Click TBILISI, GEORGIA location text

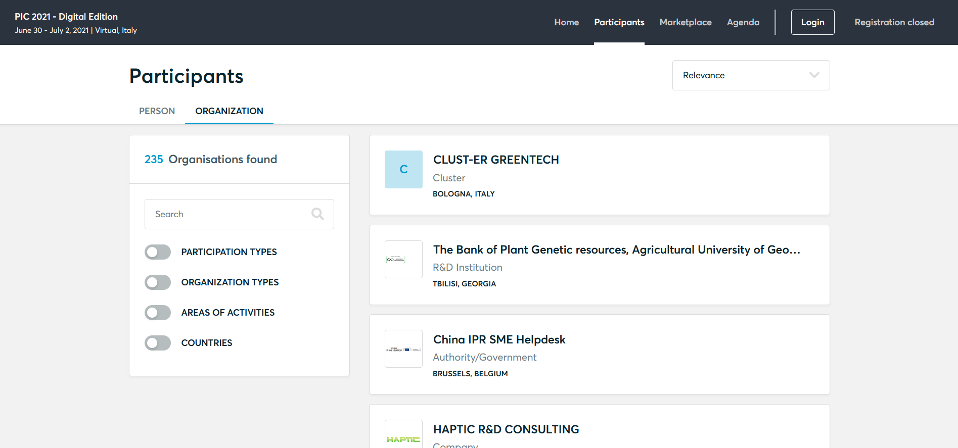tap(464, 284)
